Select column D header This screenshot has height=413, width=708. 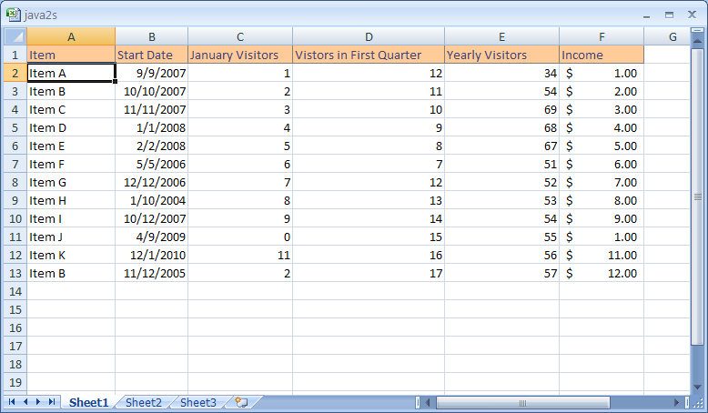point(369,36)
